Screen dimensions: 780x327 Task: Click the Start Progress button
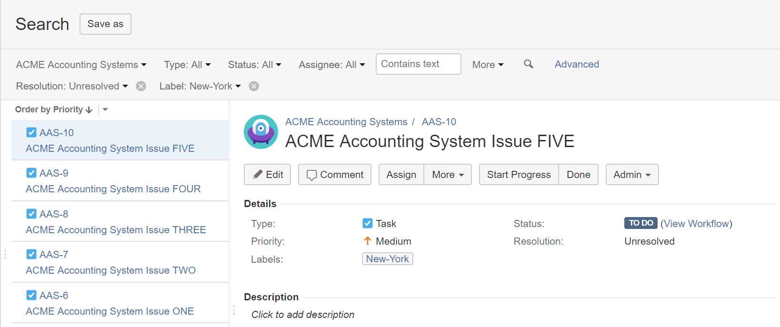(x=519, y=175)
